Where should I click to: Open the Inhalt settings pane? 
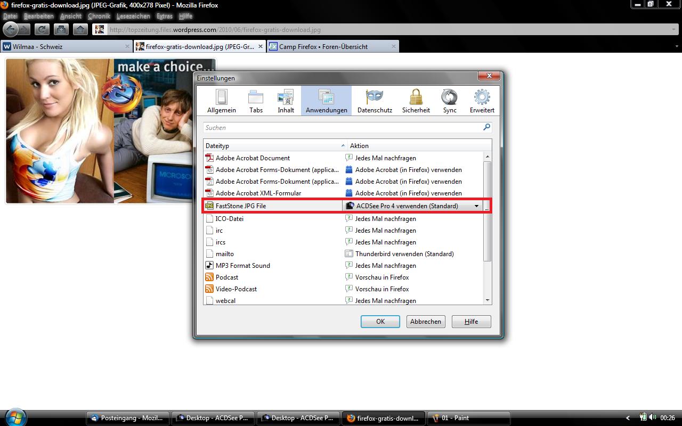pyautogui.click(x=286, y=101)
